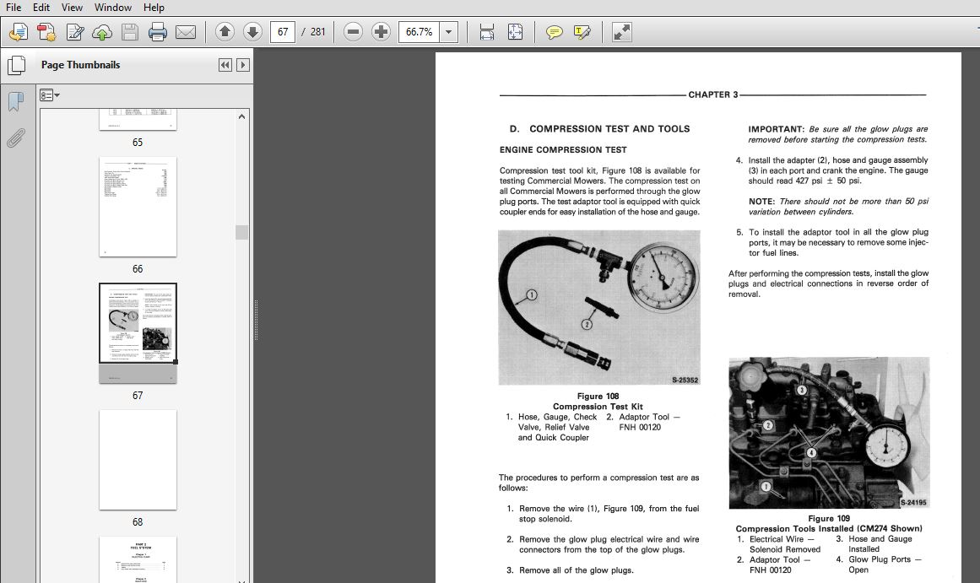Open the zoom level dropdown arrow

click(449, 32)
